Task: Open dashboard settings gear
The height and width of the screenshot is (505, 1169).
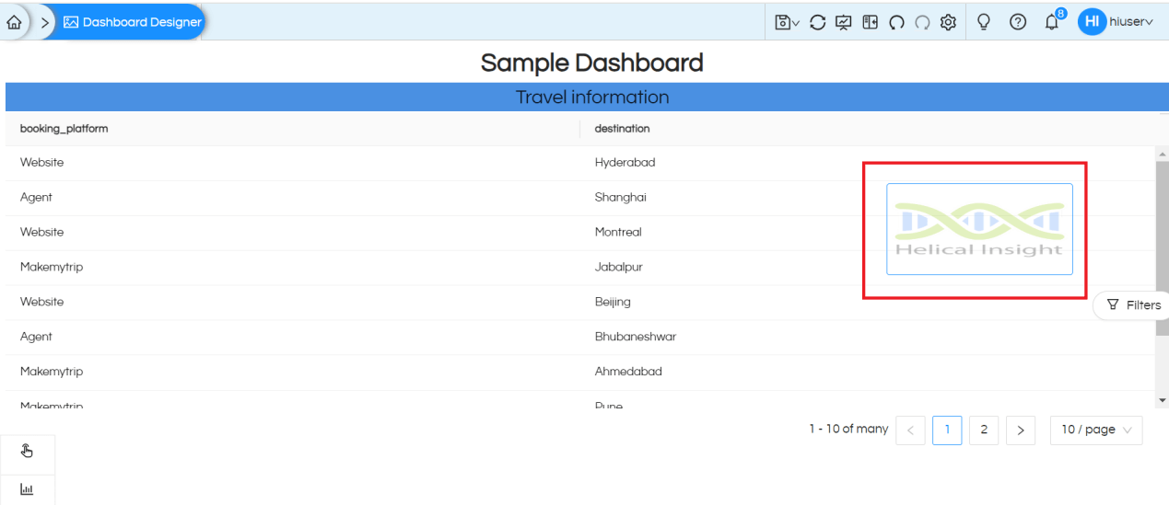Action: click(x=948, y=22)
